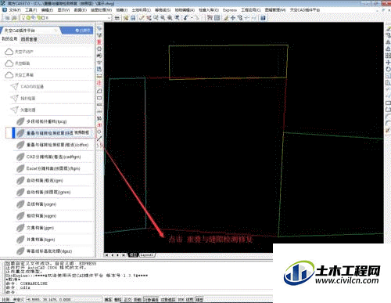Open the layer dropdown combo box

[x=66, y=17]
